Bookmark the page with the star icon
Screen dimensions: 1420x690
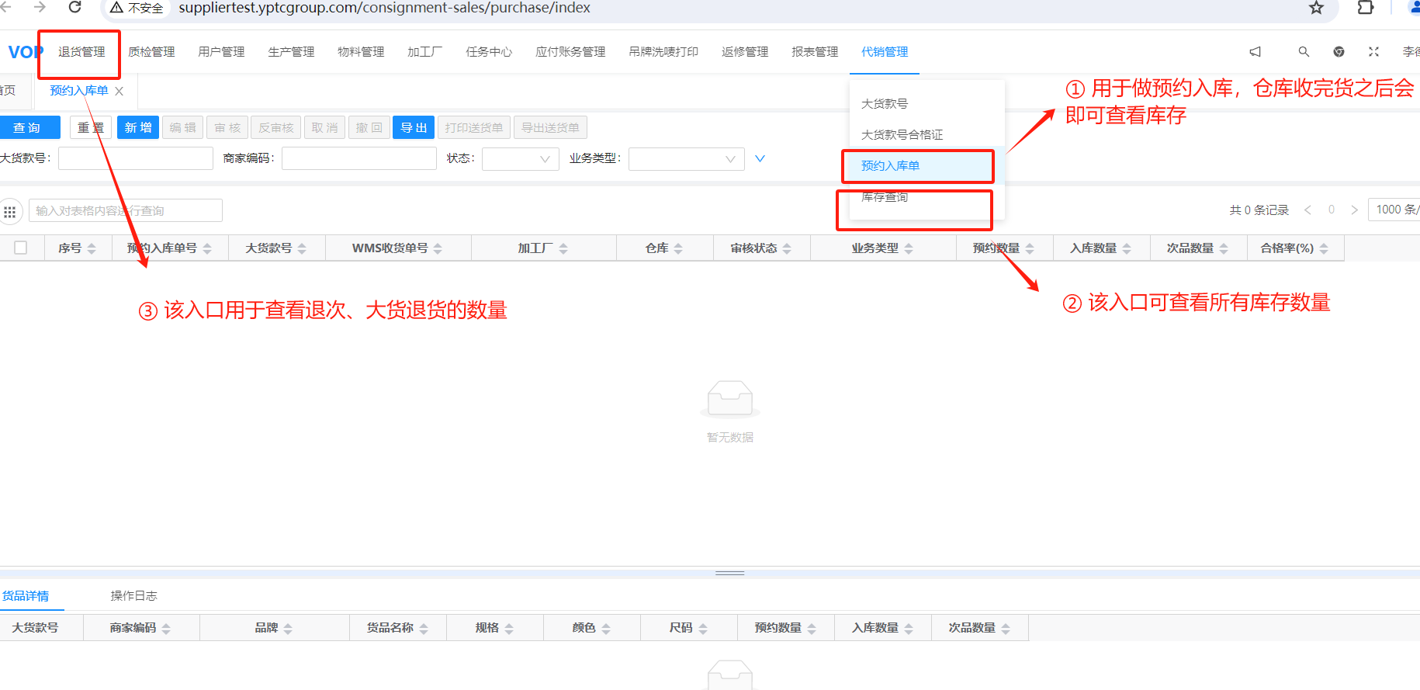1316,8
